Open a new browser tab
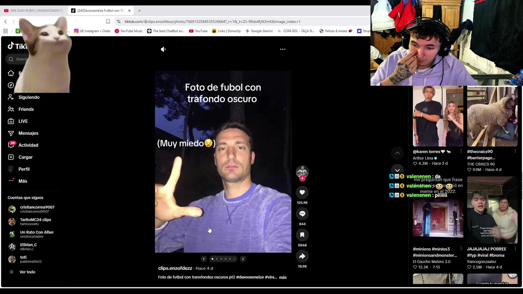The image size is (523, 294). pos(139,11)
